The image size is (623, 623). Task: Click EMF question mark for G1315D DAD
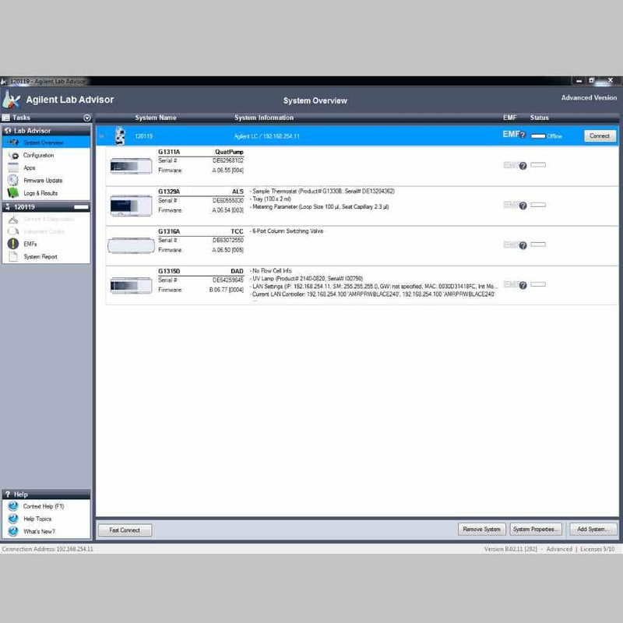[523, 285]
